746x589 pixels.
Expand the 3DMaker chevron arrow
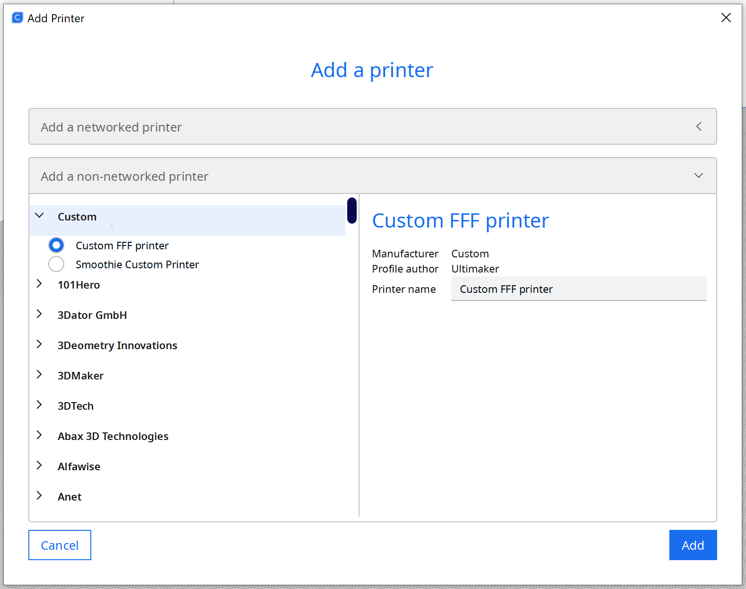[x=40, y=375]
